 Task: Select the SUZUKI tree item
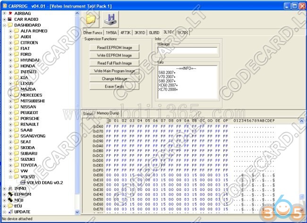(x=27, y=159)
